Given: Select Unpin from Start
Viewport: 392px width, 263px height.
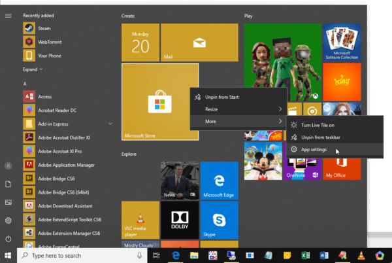Looking at the screenshot, I should pos(238,97).
